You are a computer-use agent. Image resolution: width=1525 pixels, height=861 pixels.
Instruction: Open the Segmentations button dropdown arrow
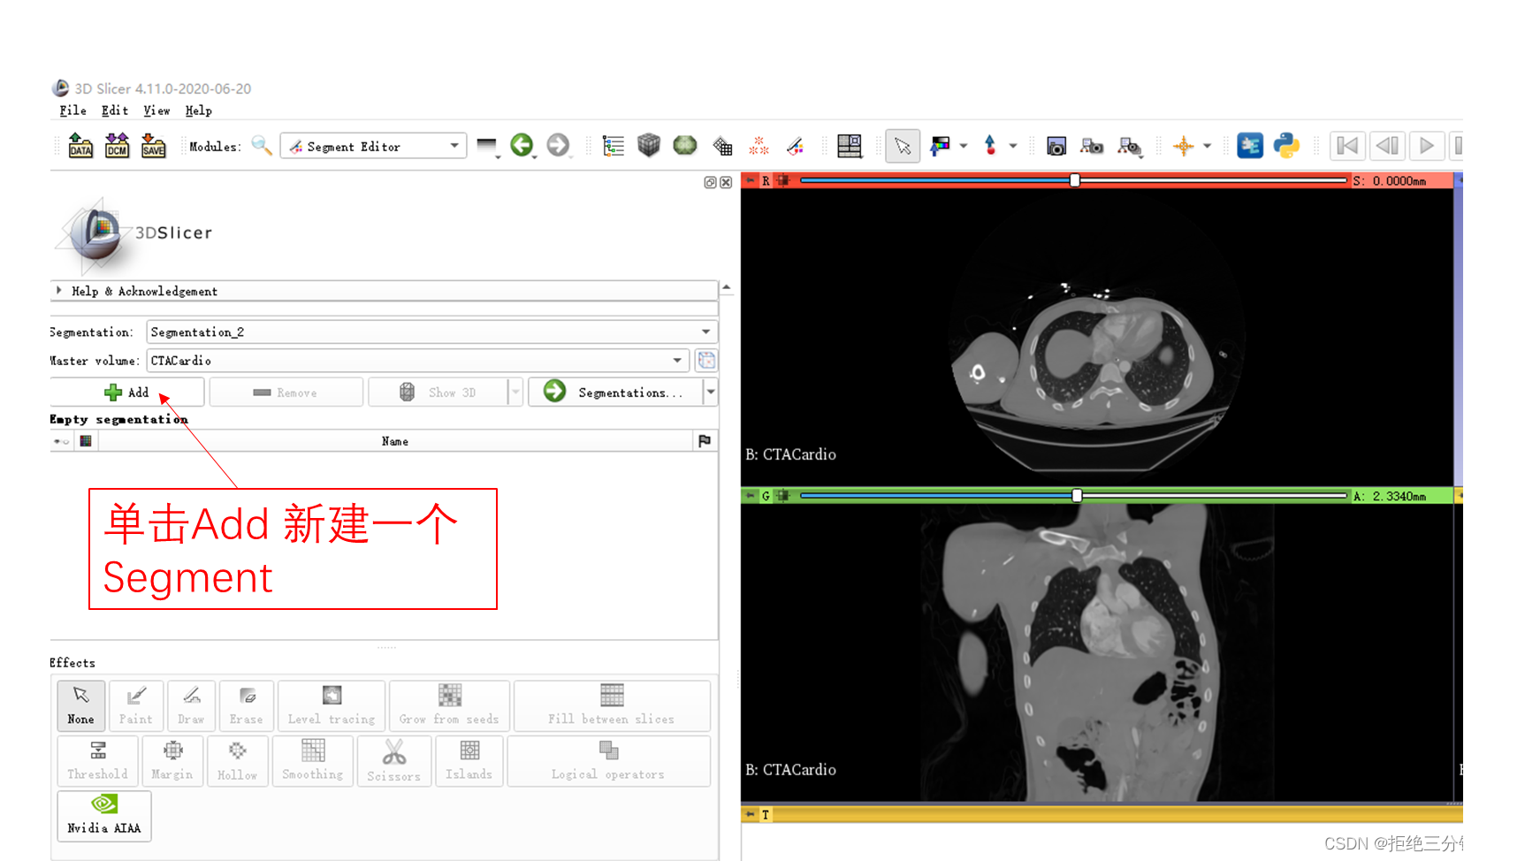[711, 392]
